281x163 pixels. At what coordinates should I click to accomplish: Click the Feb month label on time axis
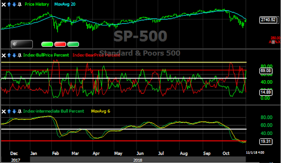coord(55,153)
